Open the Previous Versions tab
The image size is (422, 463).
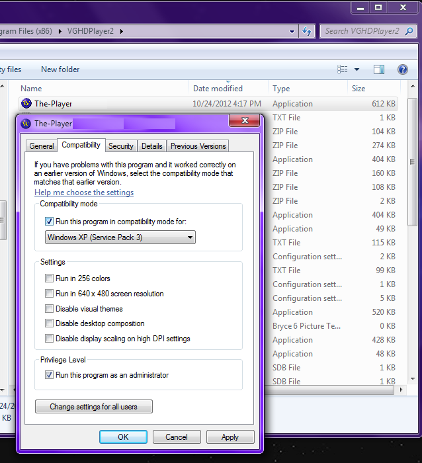coord(198,146)
